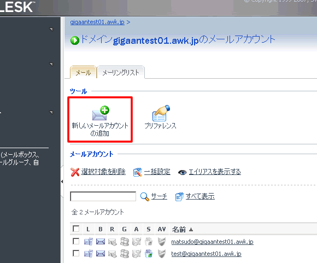Click the A column header

tap(137, 229)
